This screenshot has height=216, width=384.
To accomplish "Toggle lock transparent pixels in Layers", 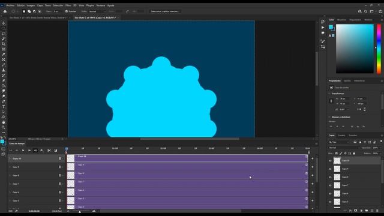I will (336, 154).
